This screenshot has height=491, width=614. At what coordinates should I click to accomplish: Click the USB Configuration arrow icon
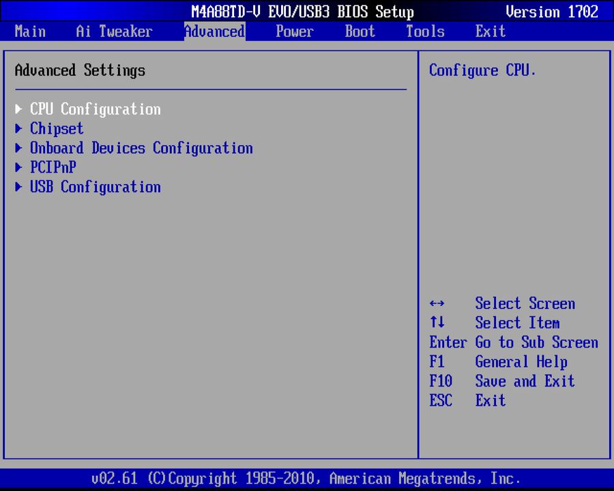pyautogui.click(x=18, y=187)
